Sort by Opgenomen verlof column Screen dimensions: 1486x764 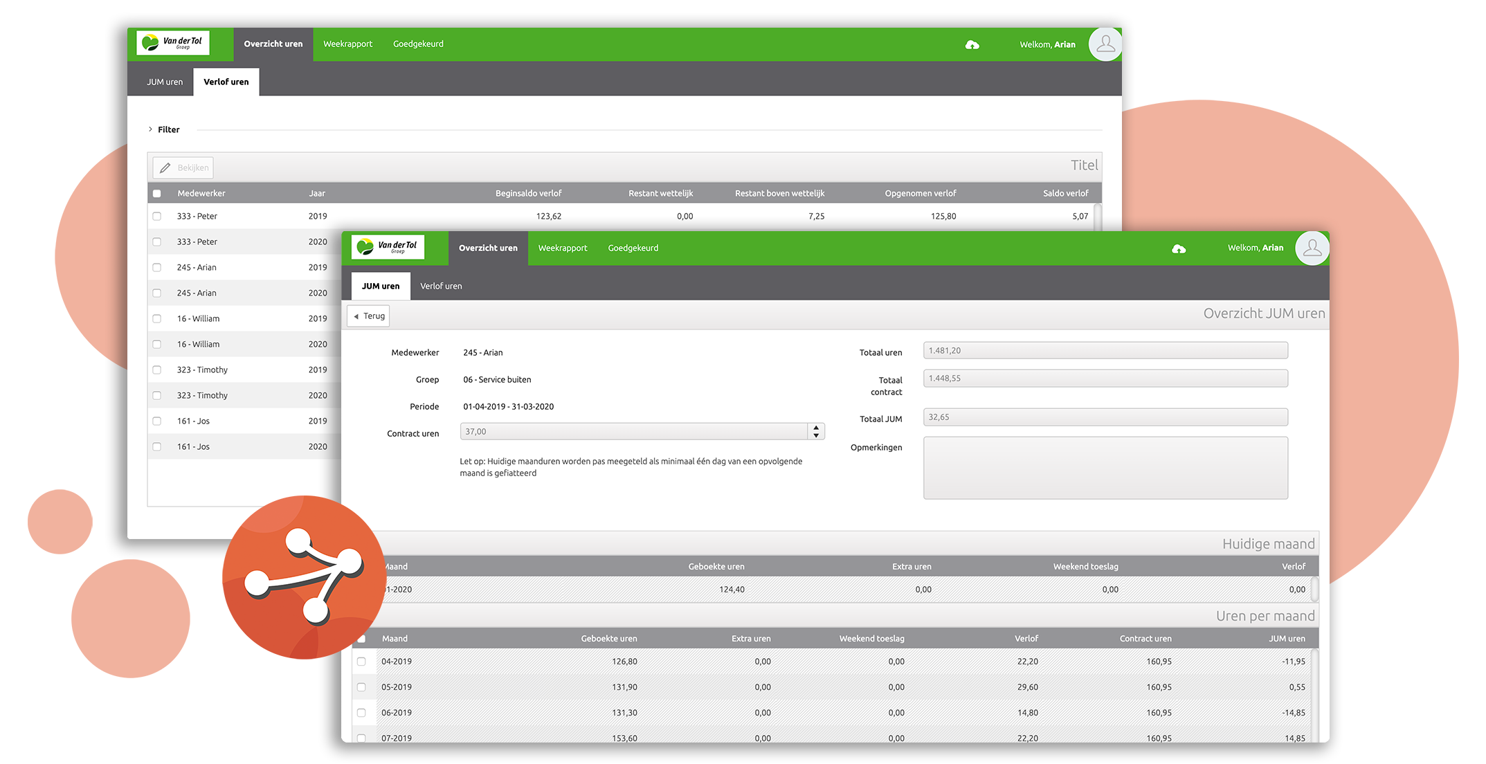(921, 194)
